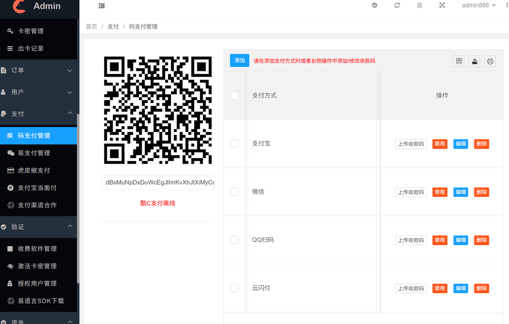509x324 pixels.
Task: Collapse the 支付 section in the sidebar
Action: coord(38,113)
